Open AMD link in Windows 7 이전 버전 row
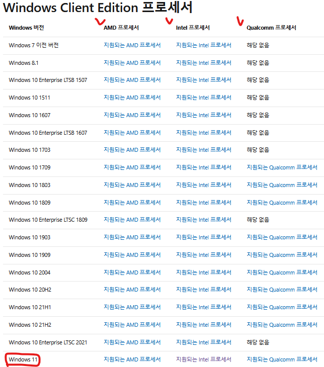 [132, 45]
